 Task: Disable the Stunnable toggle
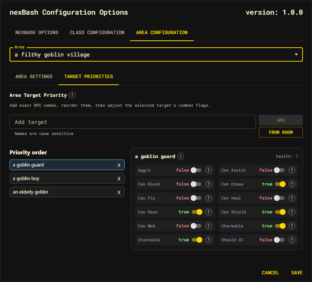197,240
